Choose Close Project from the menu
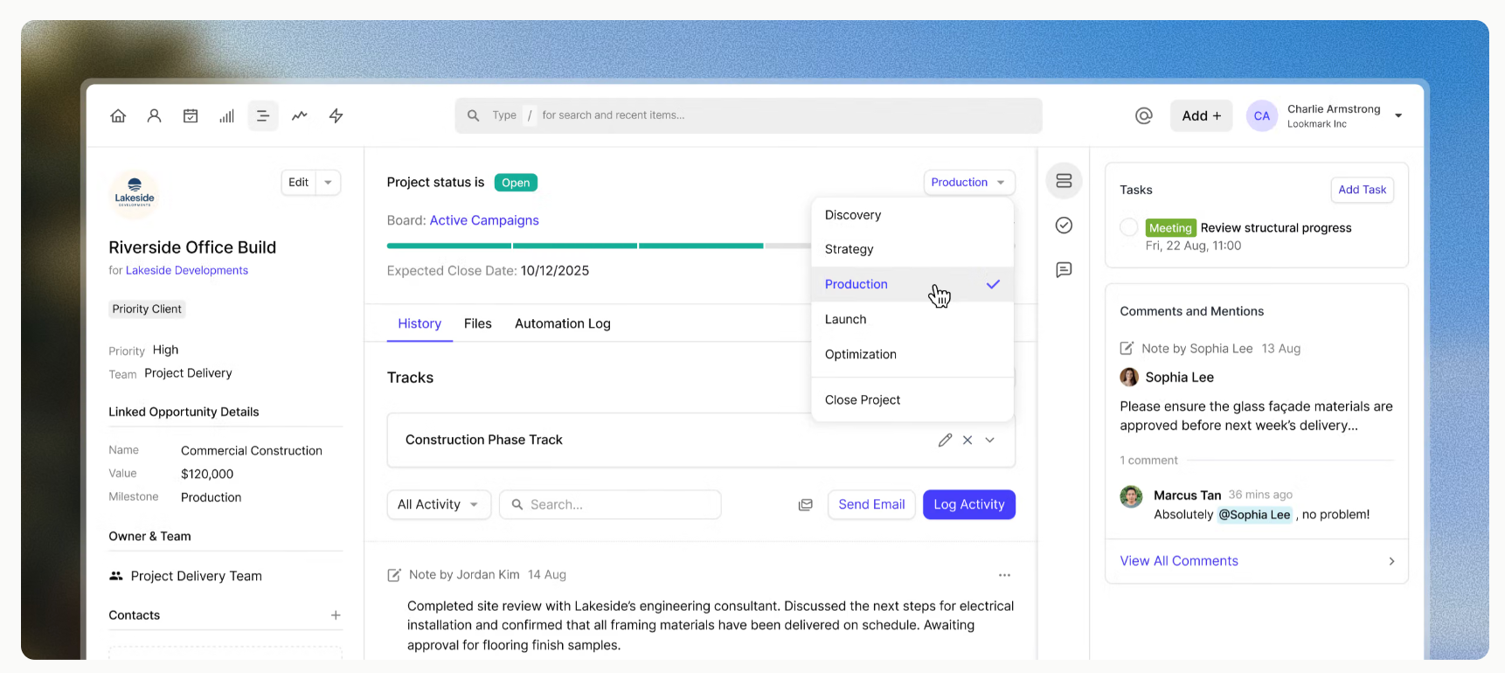The width and height of the screenshot is (1505, 673). click(912, 399)
